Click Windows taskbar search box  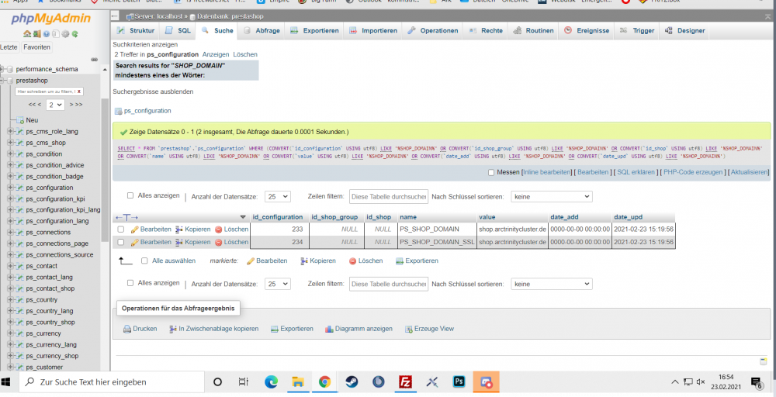pyautogui.click(x=112, y=382)
